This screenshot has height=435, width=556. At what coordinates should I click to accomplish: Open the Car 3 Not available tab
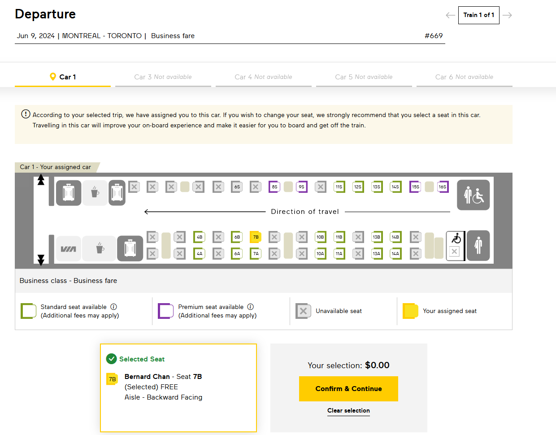tap(163, 77)
